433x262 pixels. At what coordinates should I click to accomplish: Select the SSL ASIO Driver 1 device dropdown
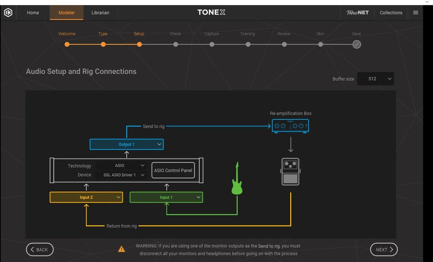[x=120, y=175]
